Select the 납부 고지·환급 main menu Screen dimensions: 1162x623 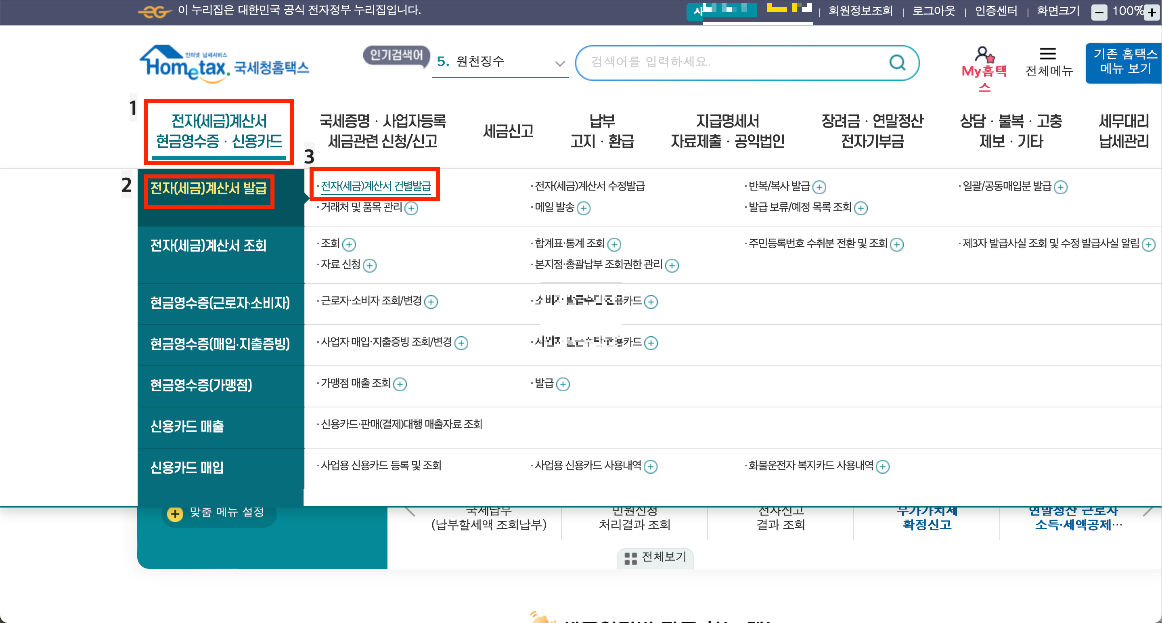pyautogui.click(x=602, y=131)
